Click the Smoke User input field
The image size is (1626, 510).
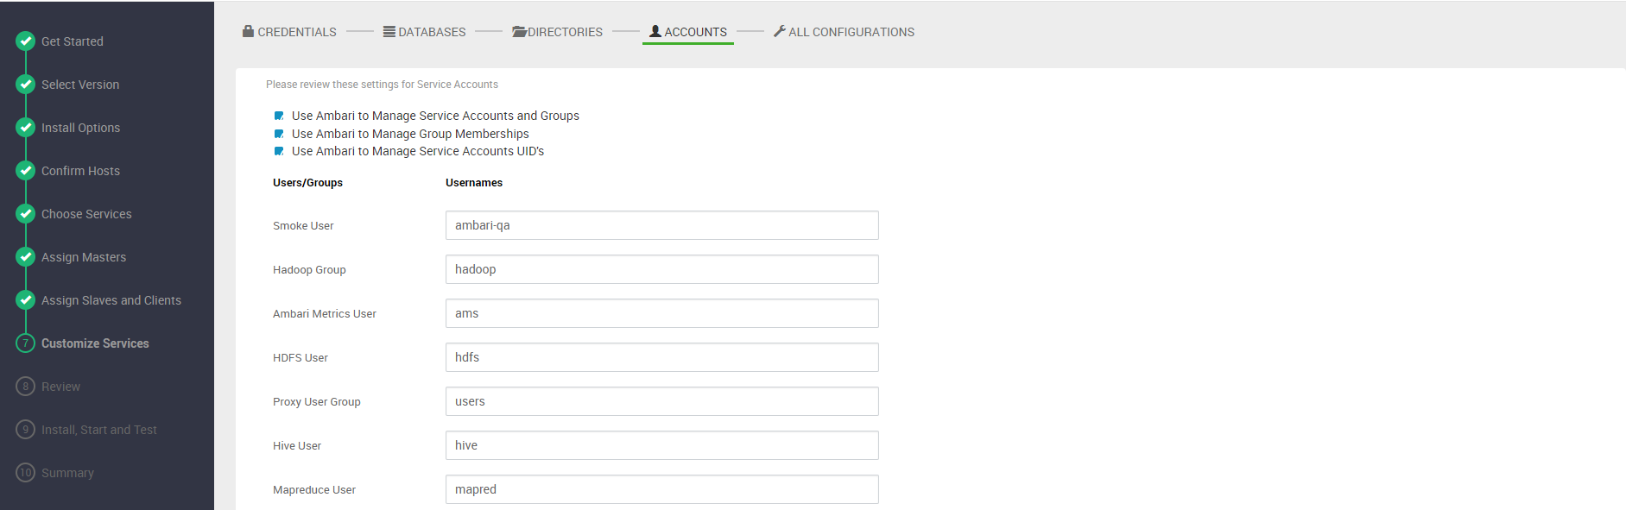click(x=662, y=225)
